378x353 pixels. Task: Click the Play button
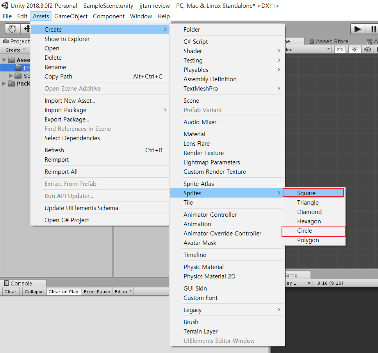358,29
